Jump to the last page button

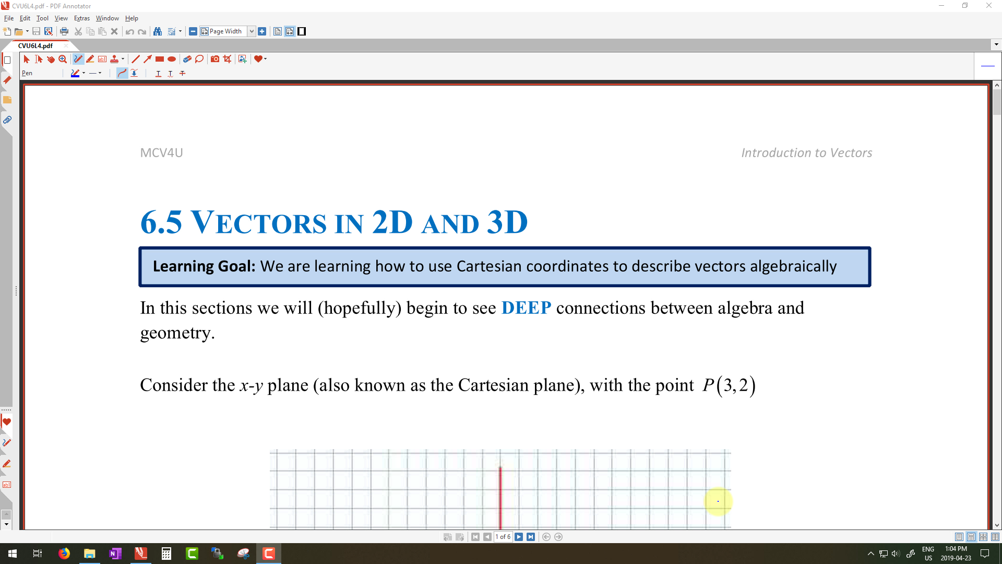tap(531, 537)
